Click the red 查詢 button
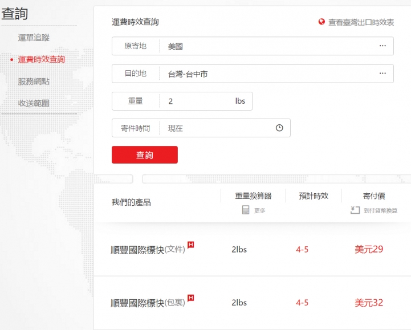The image size is (411, 330). point(145,154)
